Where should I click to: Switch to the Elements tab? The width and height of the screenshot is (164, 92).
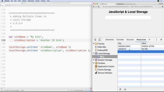109,40
